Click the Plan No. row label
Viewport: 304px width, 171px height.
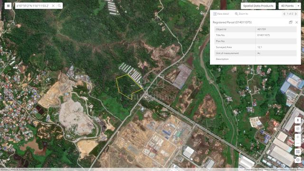pyautogui.click(x=220, y=41)
